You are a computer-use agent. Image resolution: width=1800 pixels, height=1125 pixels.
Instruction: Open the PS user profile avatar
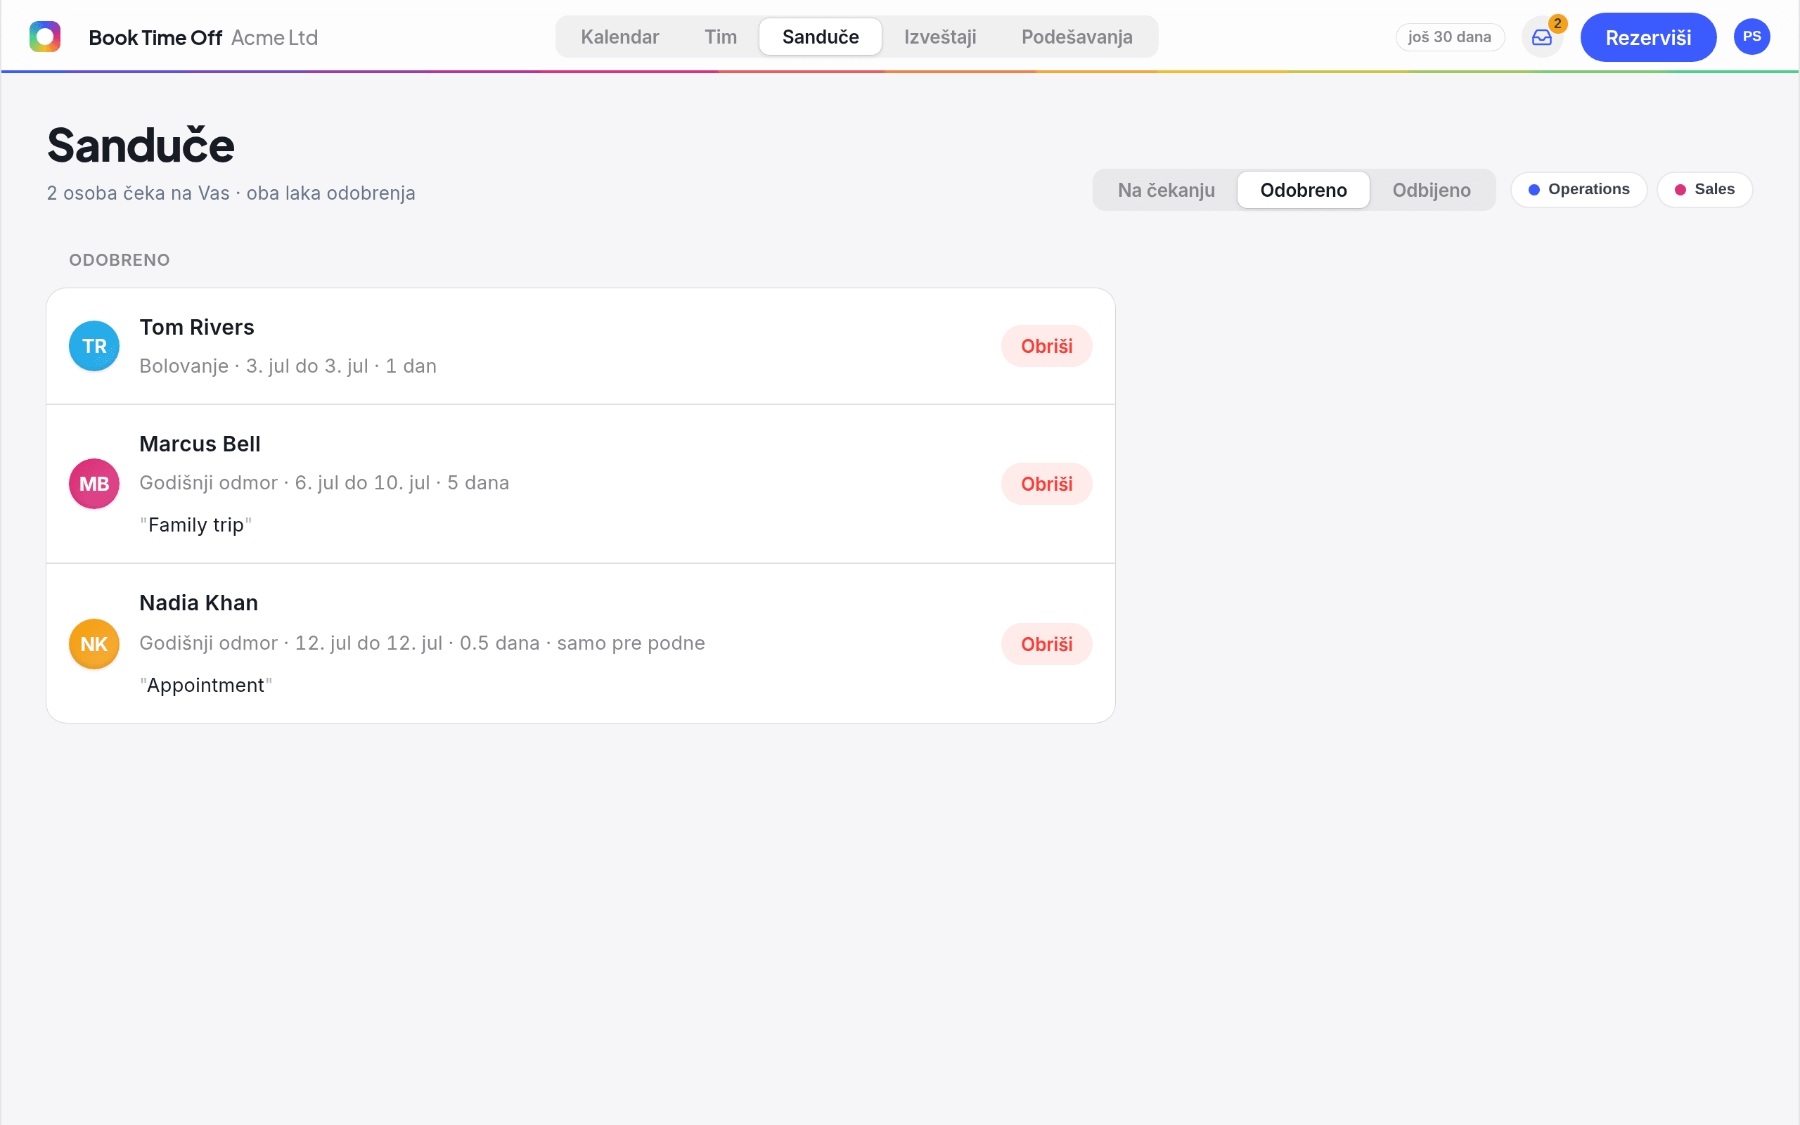coord(1751,37)
